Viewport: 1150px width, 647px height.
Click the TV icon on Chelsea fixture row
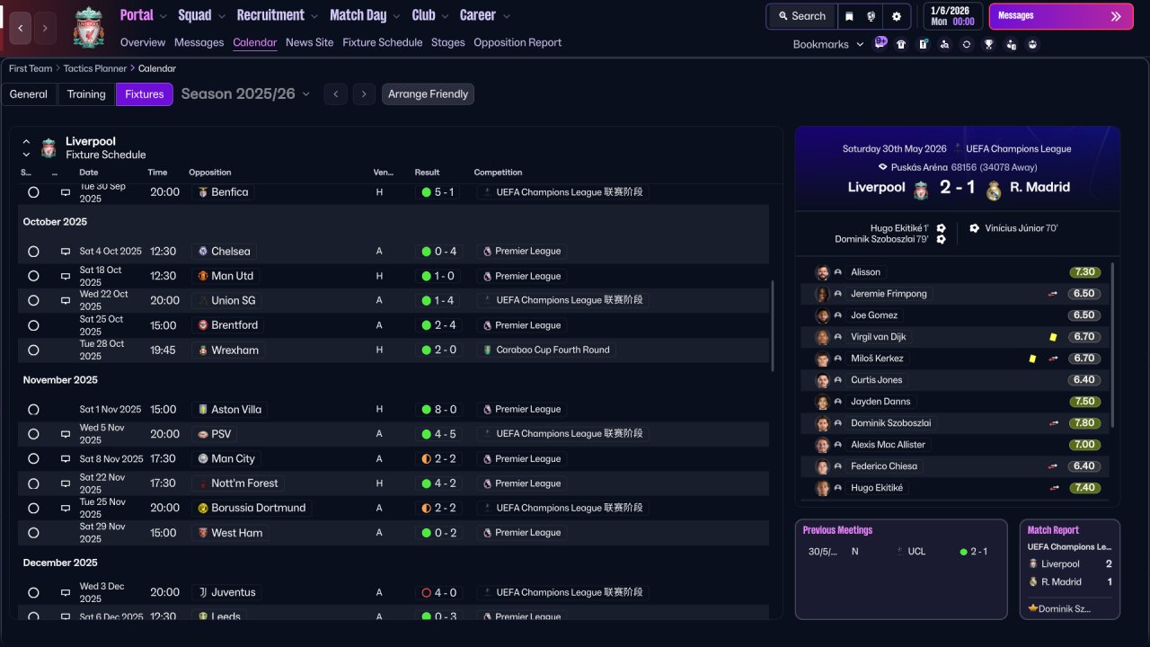point(66,252)
